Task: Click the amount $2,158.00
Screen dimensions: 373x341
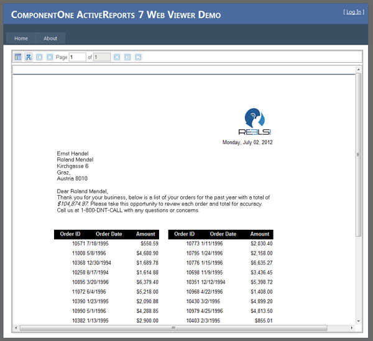Action: coord(262,253)
